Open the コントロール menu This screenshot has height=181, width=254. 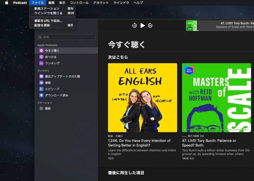tap(79, 3)
